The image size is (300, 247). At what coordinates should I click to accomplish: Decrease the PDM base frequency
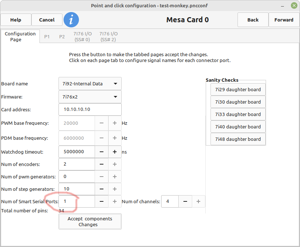pos(102,138)
